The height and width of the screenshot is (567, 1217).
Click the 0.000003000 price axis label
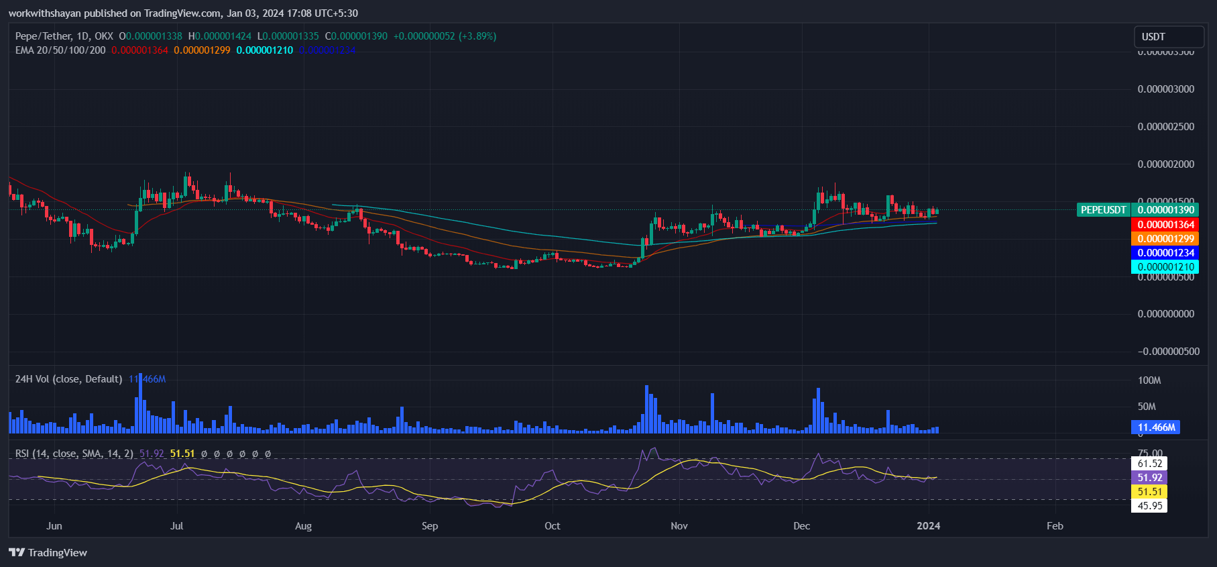1165,89
